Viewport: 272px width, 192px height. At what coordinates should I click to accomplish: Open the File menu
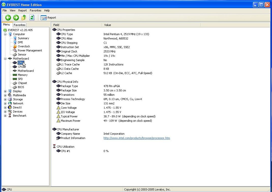(x=5, y=10)
